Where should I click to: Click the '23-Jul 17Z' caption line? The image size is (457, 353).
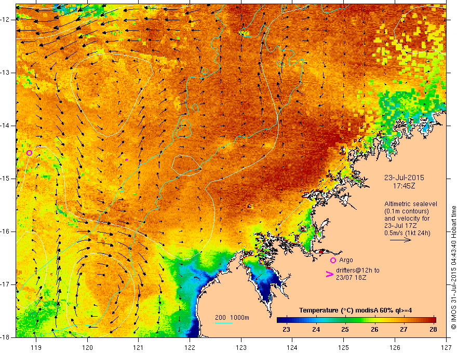(400, 226)
